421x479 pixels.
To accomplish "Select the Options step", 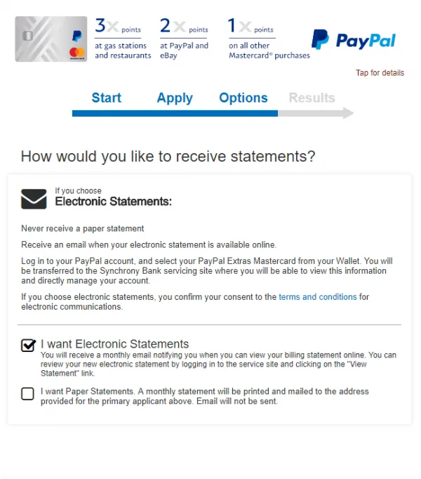I will coord(243,98).
